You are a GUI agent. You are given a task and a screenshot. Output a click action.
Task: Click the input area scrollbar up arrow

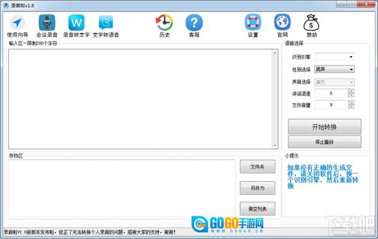tap(275, 52)
